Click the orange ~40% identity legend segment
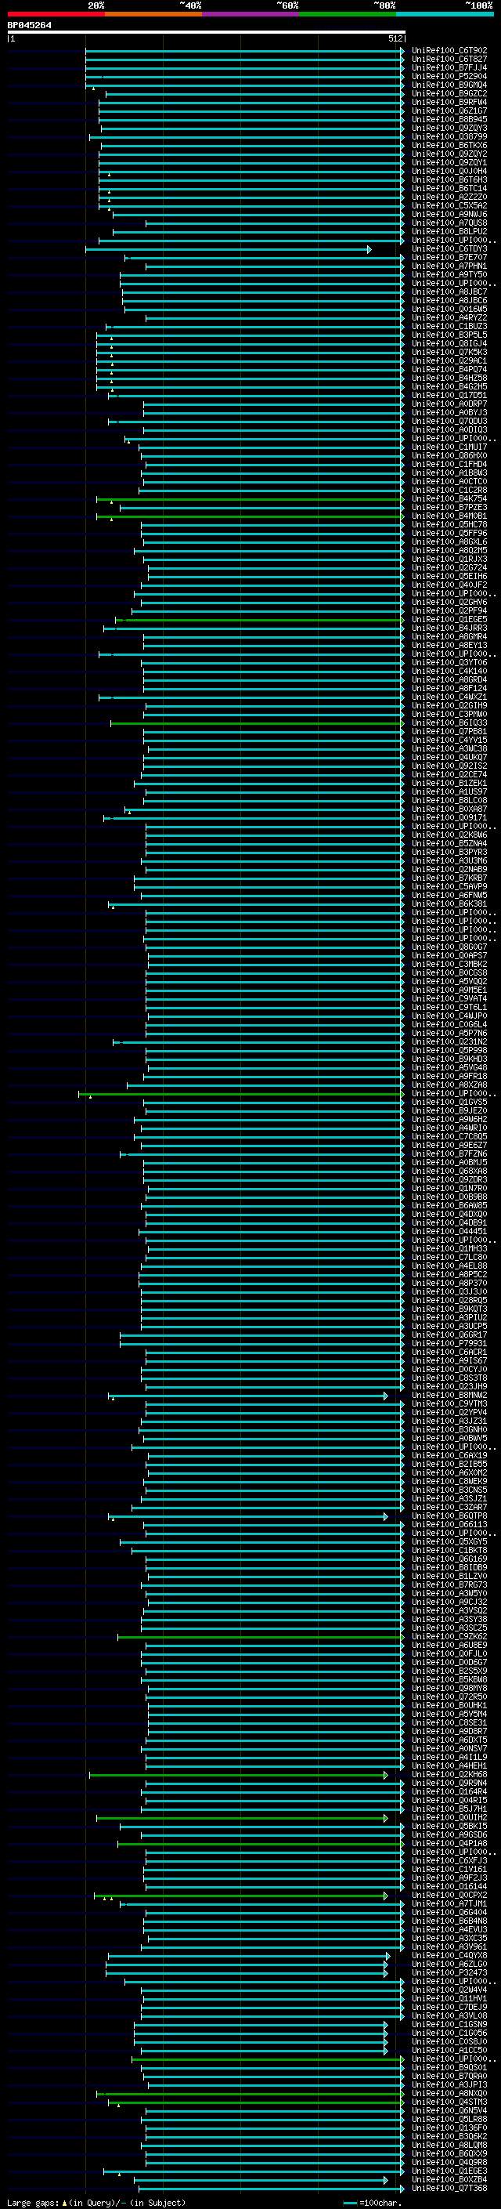Image resolution: width=501 pixels, height=2209 pixels. (x=153, y=14)
